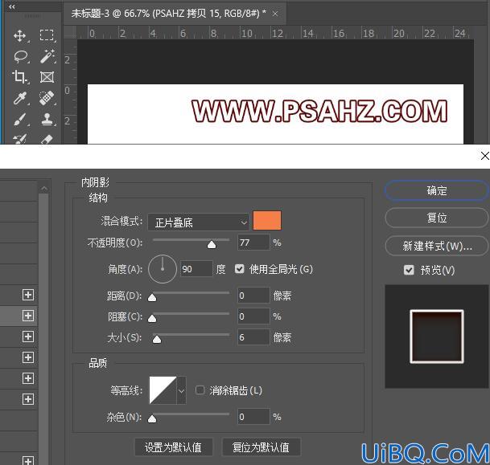Select the Magic Wand tool
This screenshot has height=465, width=490.
point(47,56)
